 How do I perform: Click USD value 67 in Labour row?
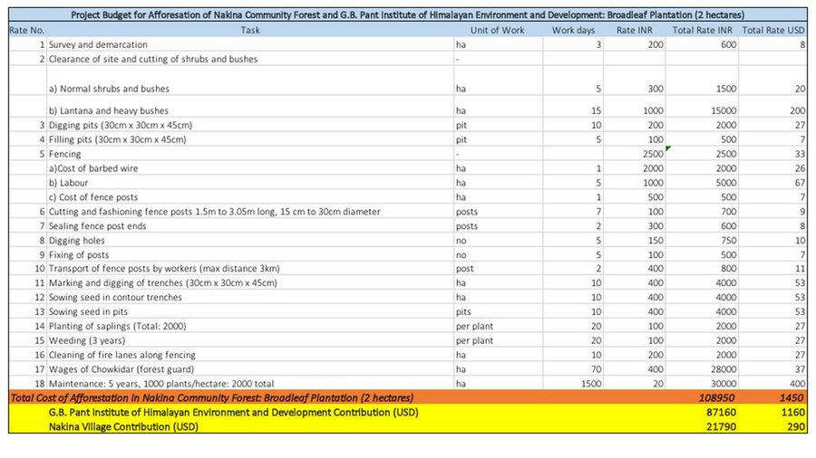[x=800, y=183]
